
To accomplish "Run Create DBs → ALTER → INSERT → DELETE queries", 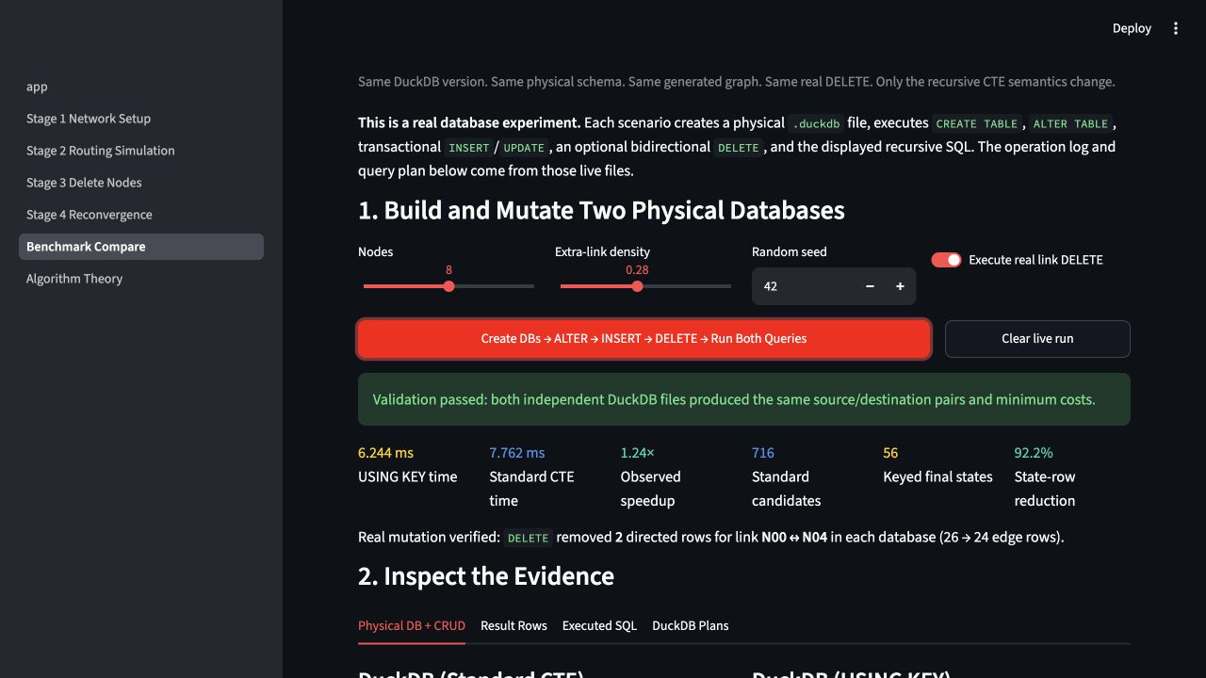I will [x=644, y=339].
